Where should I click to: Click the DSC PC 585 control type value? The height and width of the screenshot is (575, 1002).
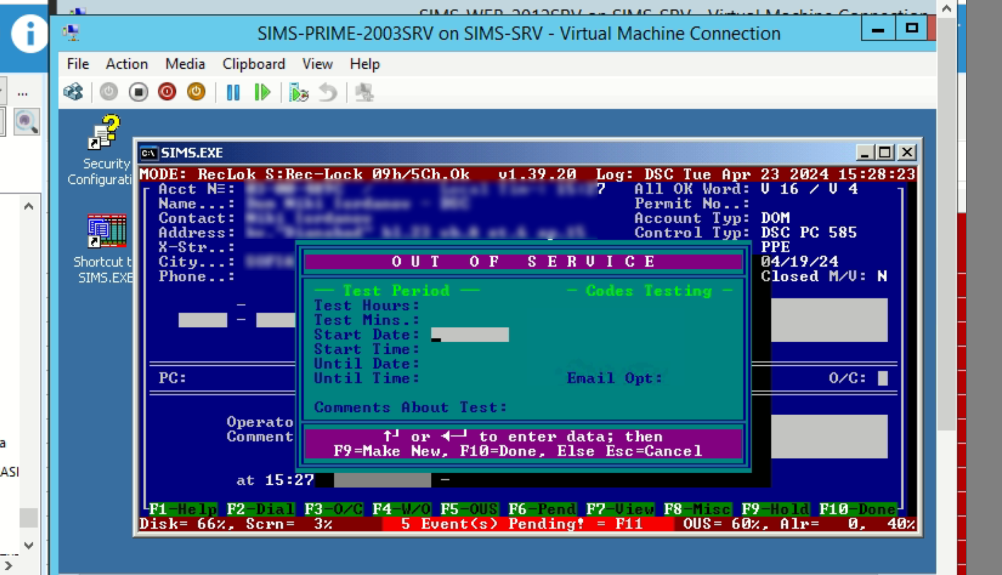(x=809, y=233)
